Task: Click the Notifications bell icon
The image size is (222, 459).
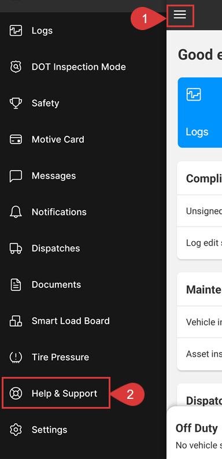Action: click(x=16, y=212)
